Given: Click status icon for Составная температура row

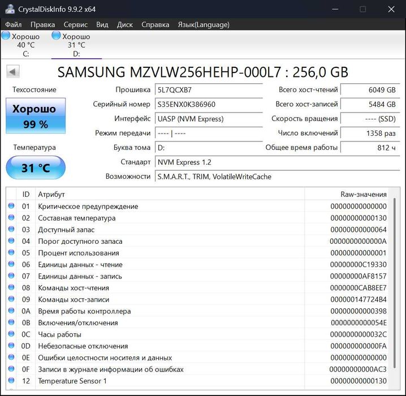Looking at the screenshot, I should [x=11, y=218].
